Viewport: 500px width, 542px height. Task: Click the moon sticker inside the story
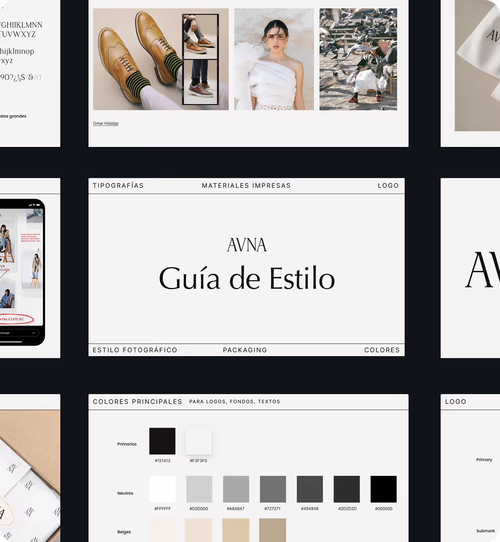pos(38,250)
